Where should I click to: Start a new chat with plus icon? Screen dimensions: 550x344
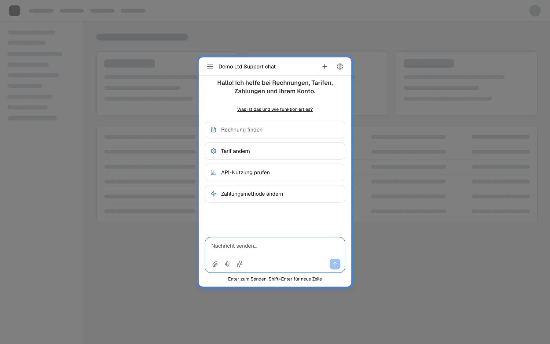[x=324, y=66]
